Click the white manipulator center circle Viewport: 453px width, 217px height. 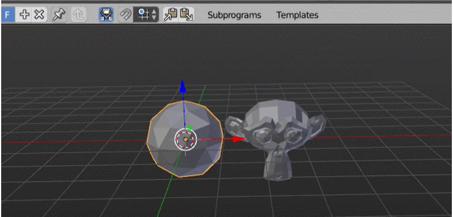[185, 139]
